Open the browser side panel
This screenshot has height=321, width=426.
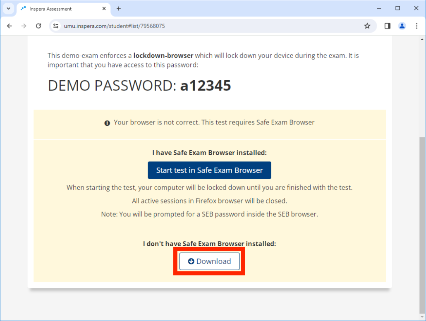click(x=388, y=26)
